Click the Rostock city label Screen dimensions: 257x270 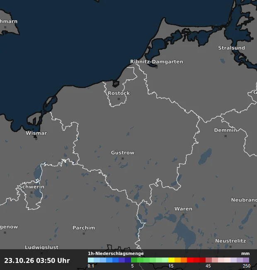(119, 93)
